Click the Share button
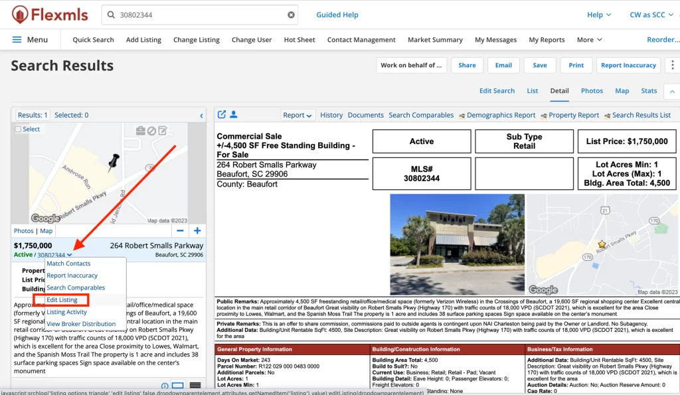 467,65
